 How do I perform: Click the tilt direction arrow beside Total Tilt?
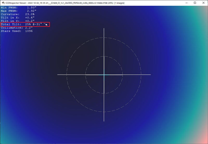(x=46, y=24)
